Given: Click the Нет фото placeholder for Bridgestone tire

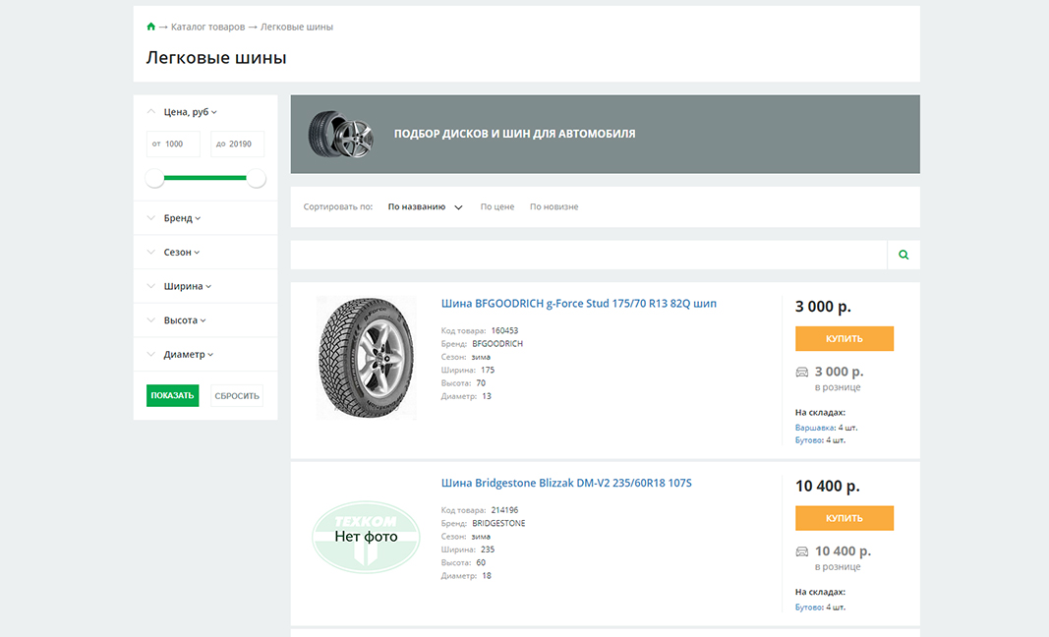Looking at the screenshot, I should click(366, 537).
